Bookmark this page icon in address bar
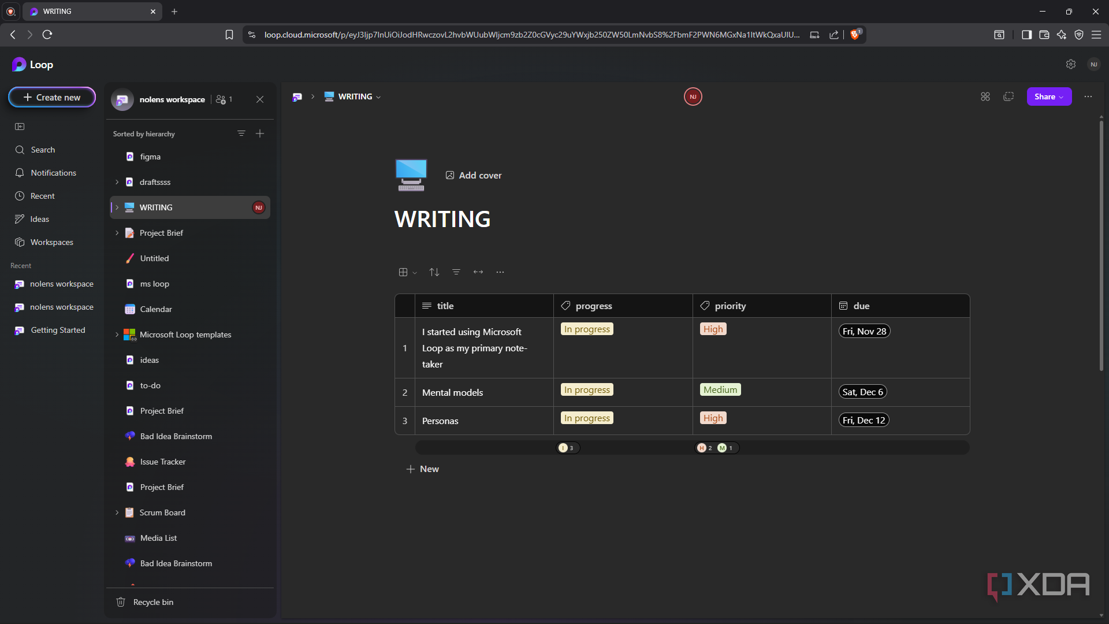This screenshot has height=624, width=1109. [x=229, y=35]
